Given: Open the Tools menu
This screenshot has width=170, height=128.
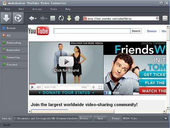Looking at the screenshot, I should coord(53,9).
